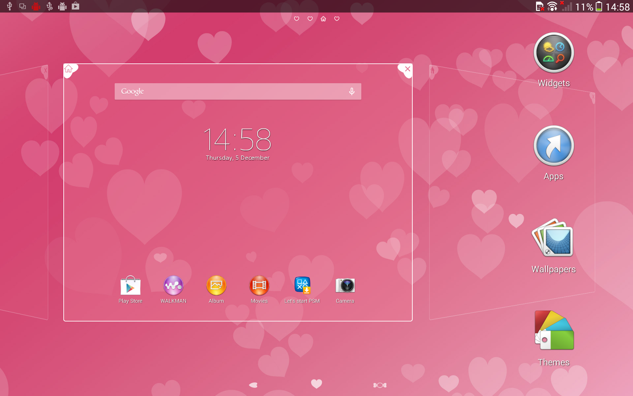Tap the heart-shaped home navigation button

click(316, 384)
